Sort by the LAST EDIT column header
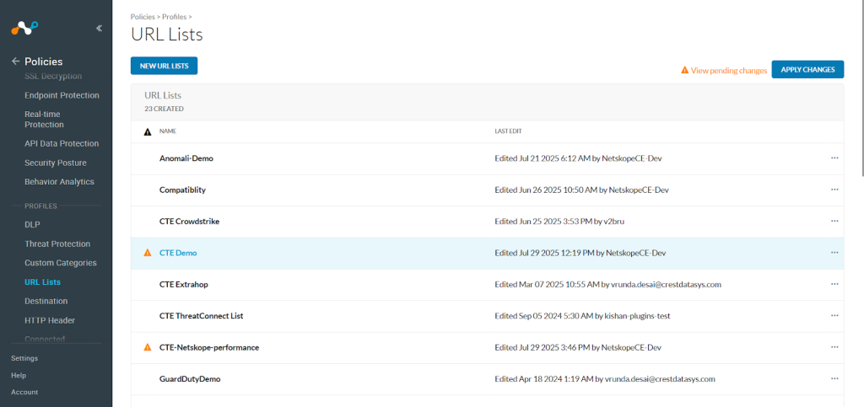The image size is (864, 407). 508,132
